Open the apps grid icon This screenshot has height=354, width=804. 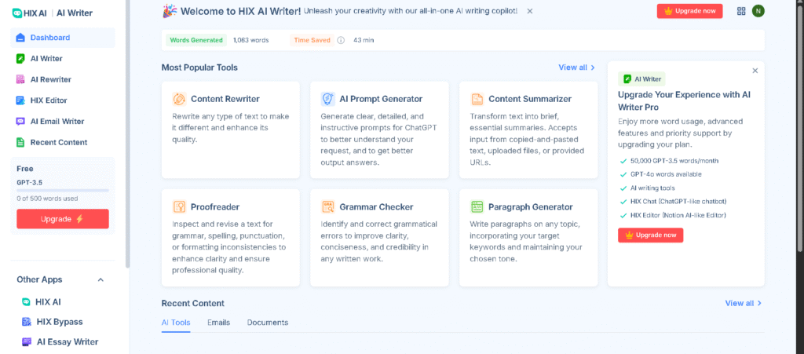tap(741, 11)
